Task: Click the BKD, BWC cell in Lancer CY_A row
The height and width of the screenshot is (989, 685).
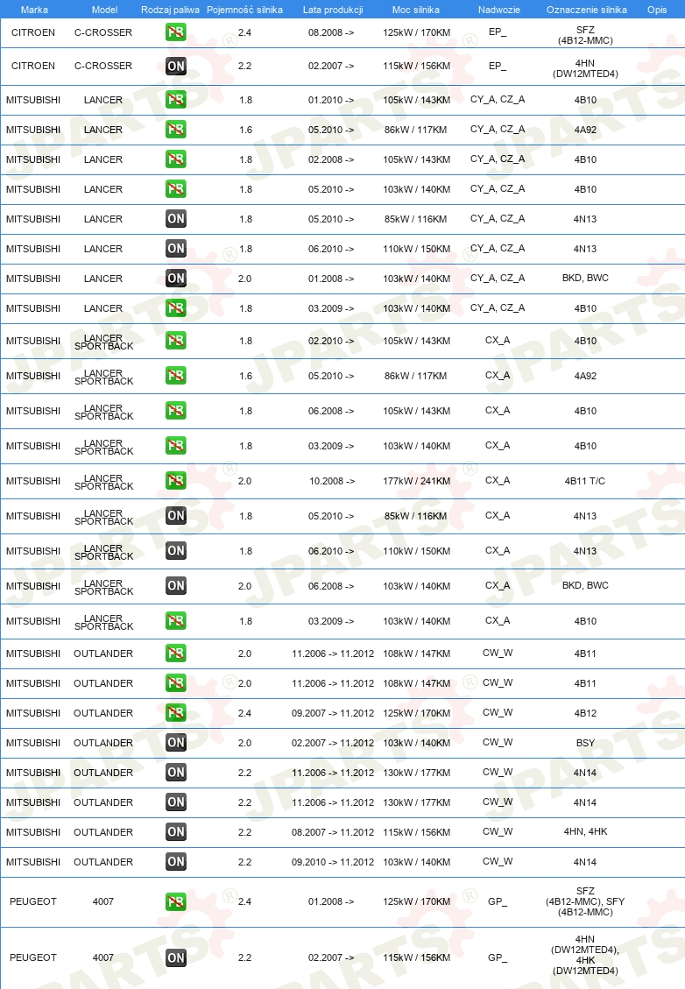Action: point(585,278)
